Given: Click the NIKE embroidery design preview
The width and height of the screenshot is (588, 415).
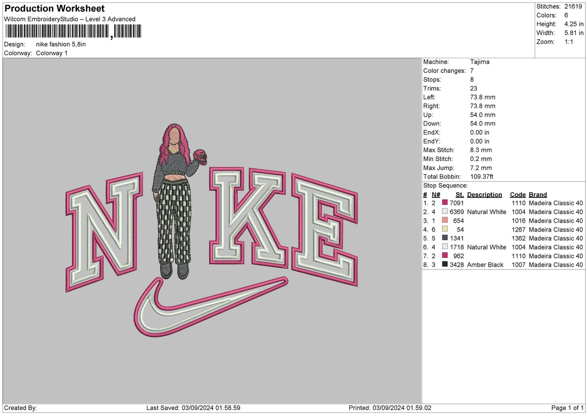Looking at the screenshot, I should pos(212,231).
